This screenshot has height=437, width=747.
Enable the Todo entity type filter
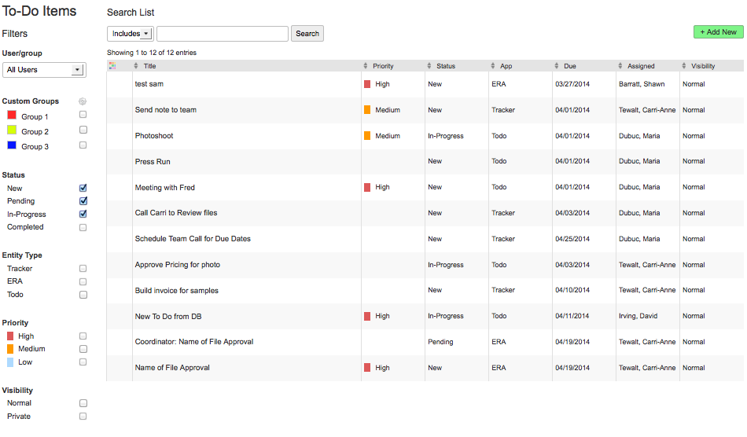(83, 295)
